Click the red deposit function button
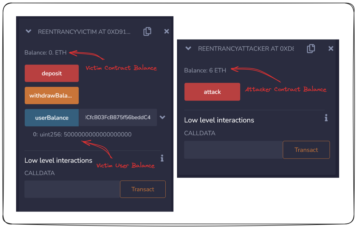The height and width of the screenshot is (227, 357). tap(52, 73)
